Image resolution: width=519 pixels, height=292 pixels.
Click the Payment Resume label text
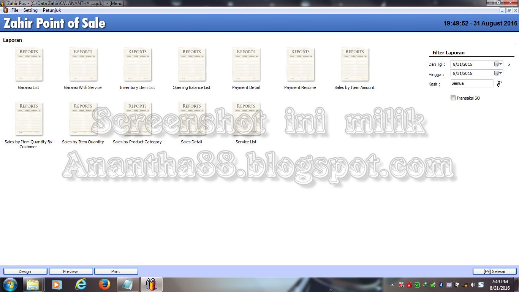click(x=300, y=87)
